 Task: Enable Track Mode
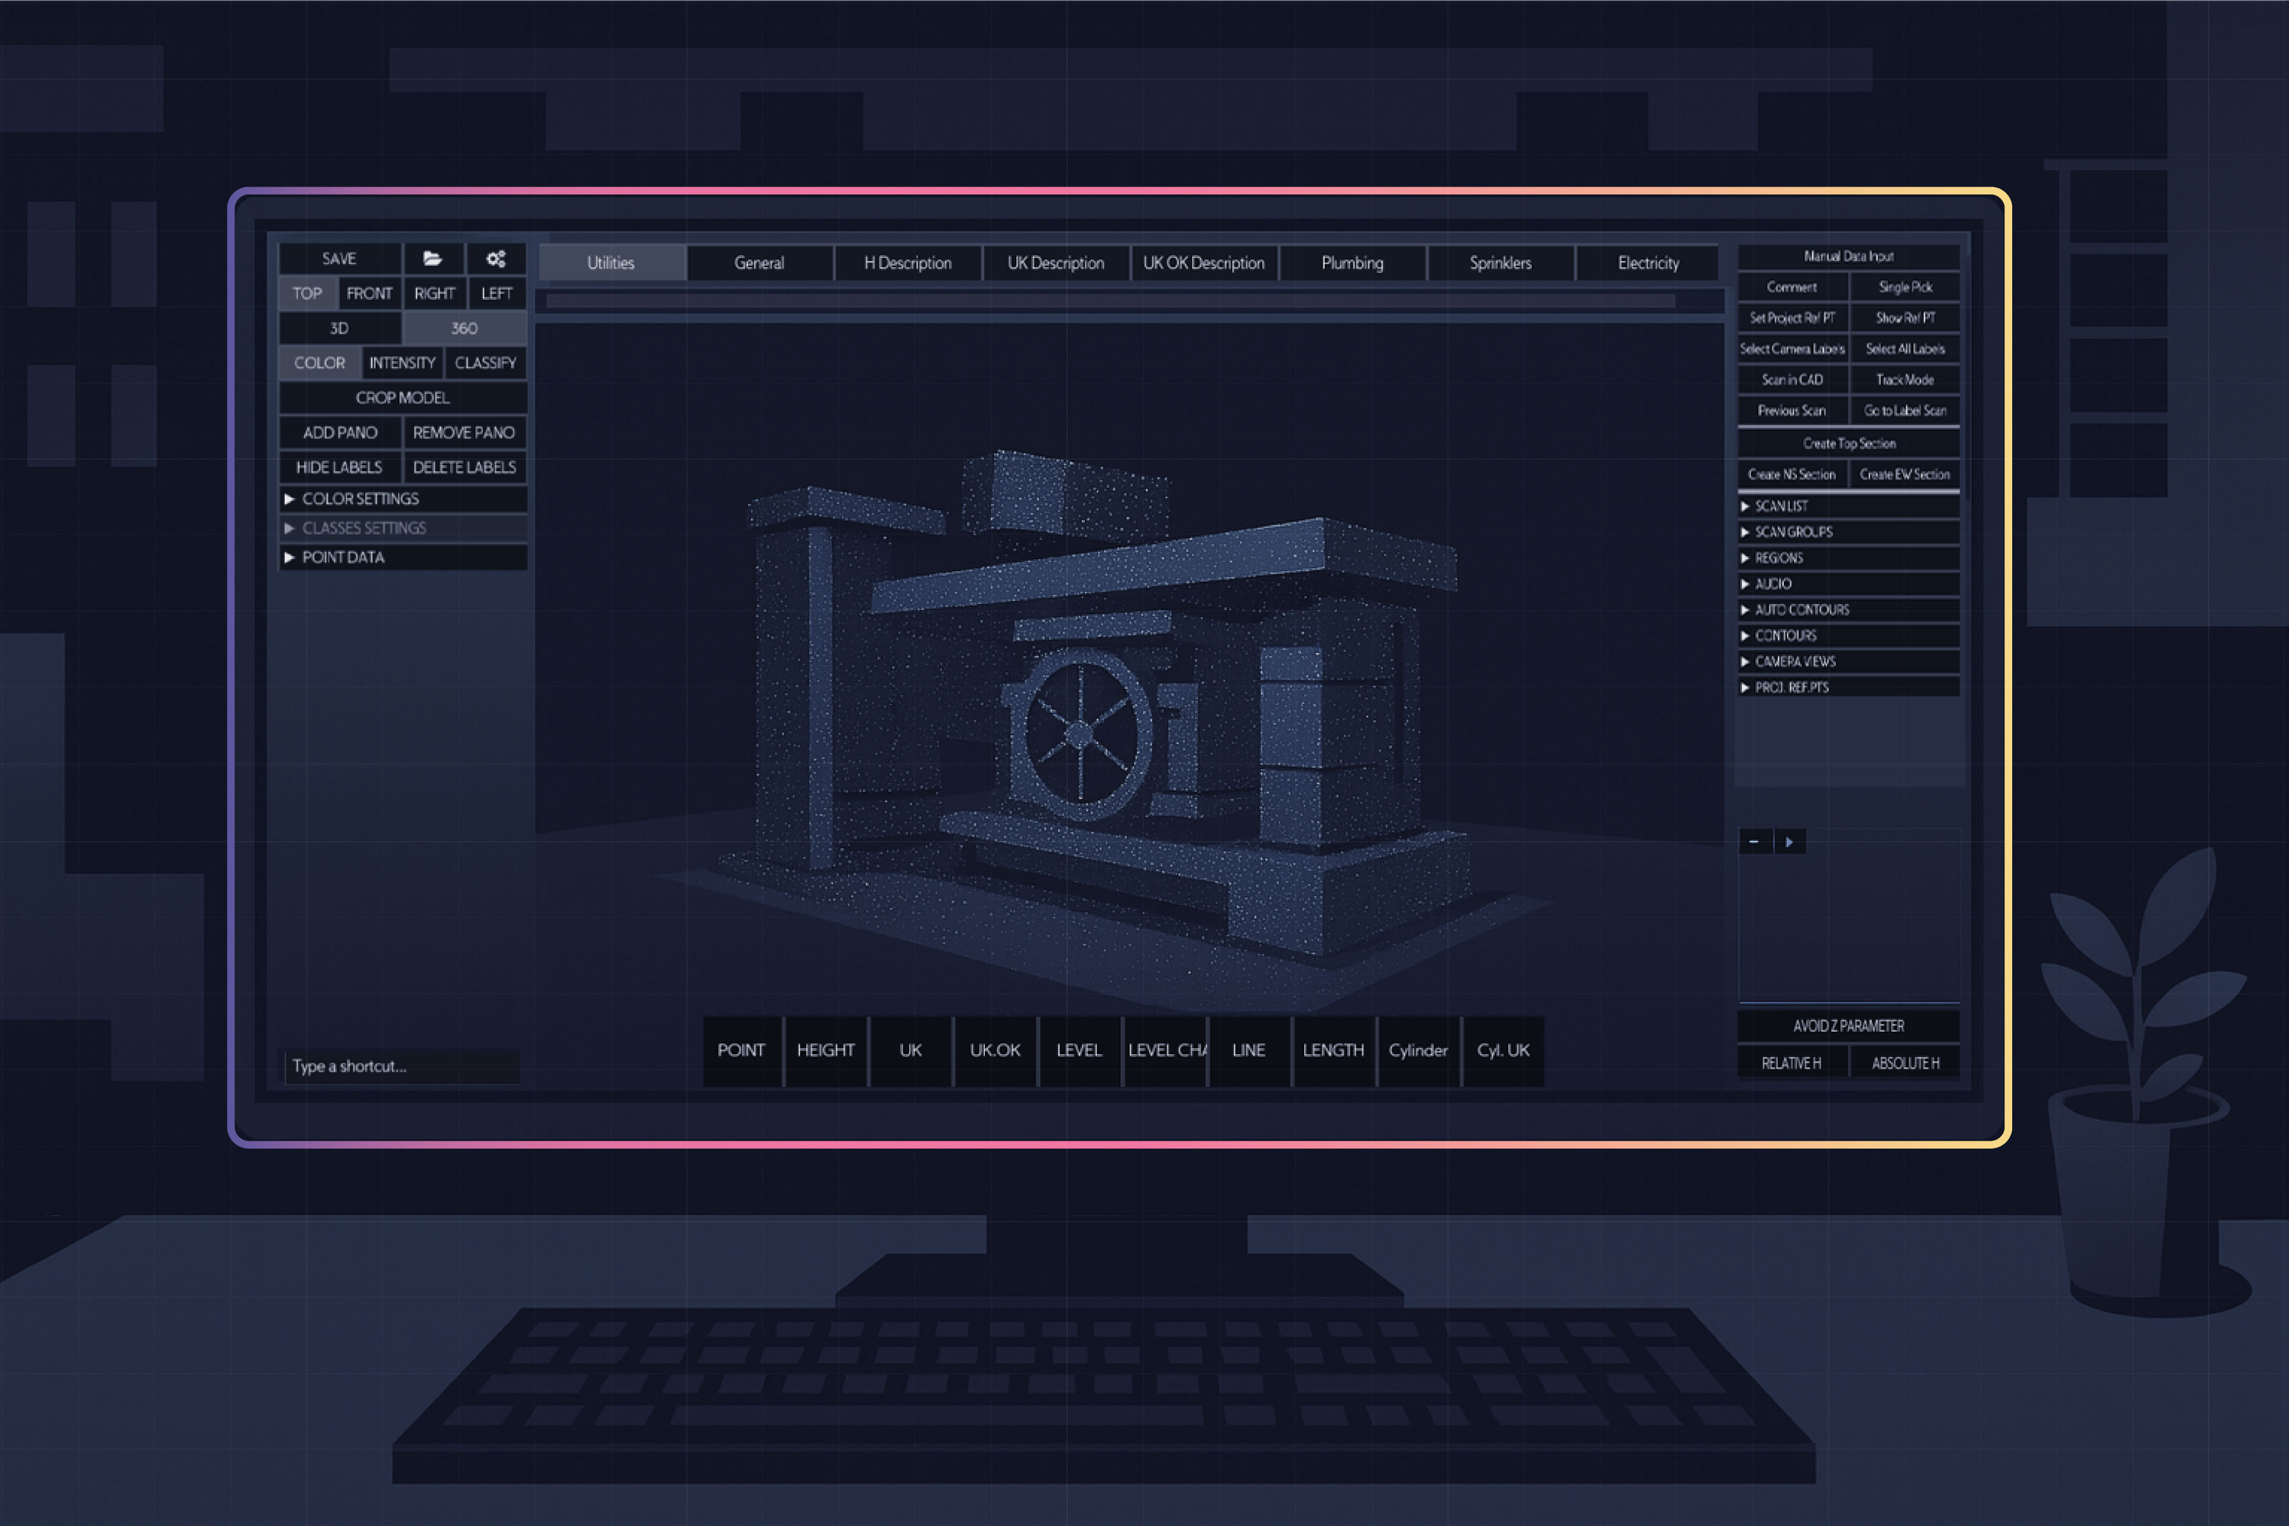coord(1905,380)
